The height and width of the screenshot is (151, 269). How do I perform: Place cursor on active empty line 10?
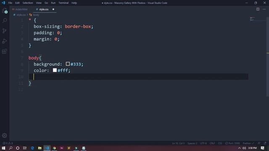(138, 77)
